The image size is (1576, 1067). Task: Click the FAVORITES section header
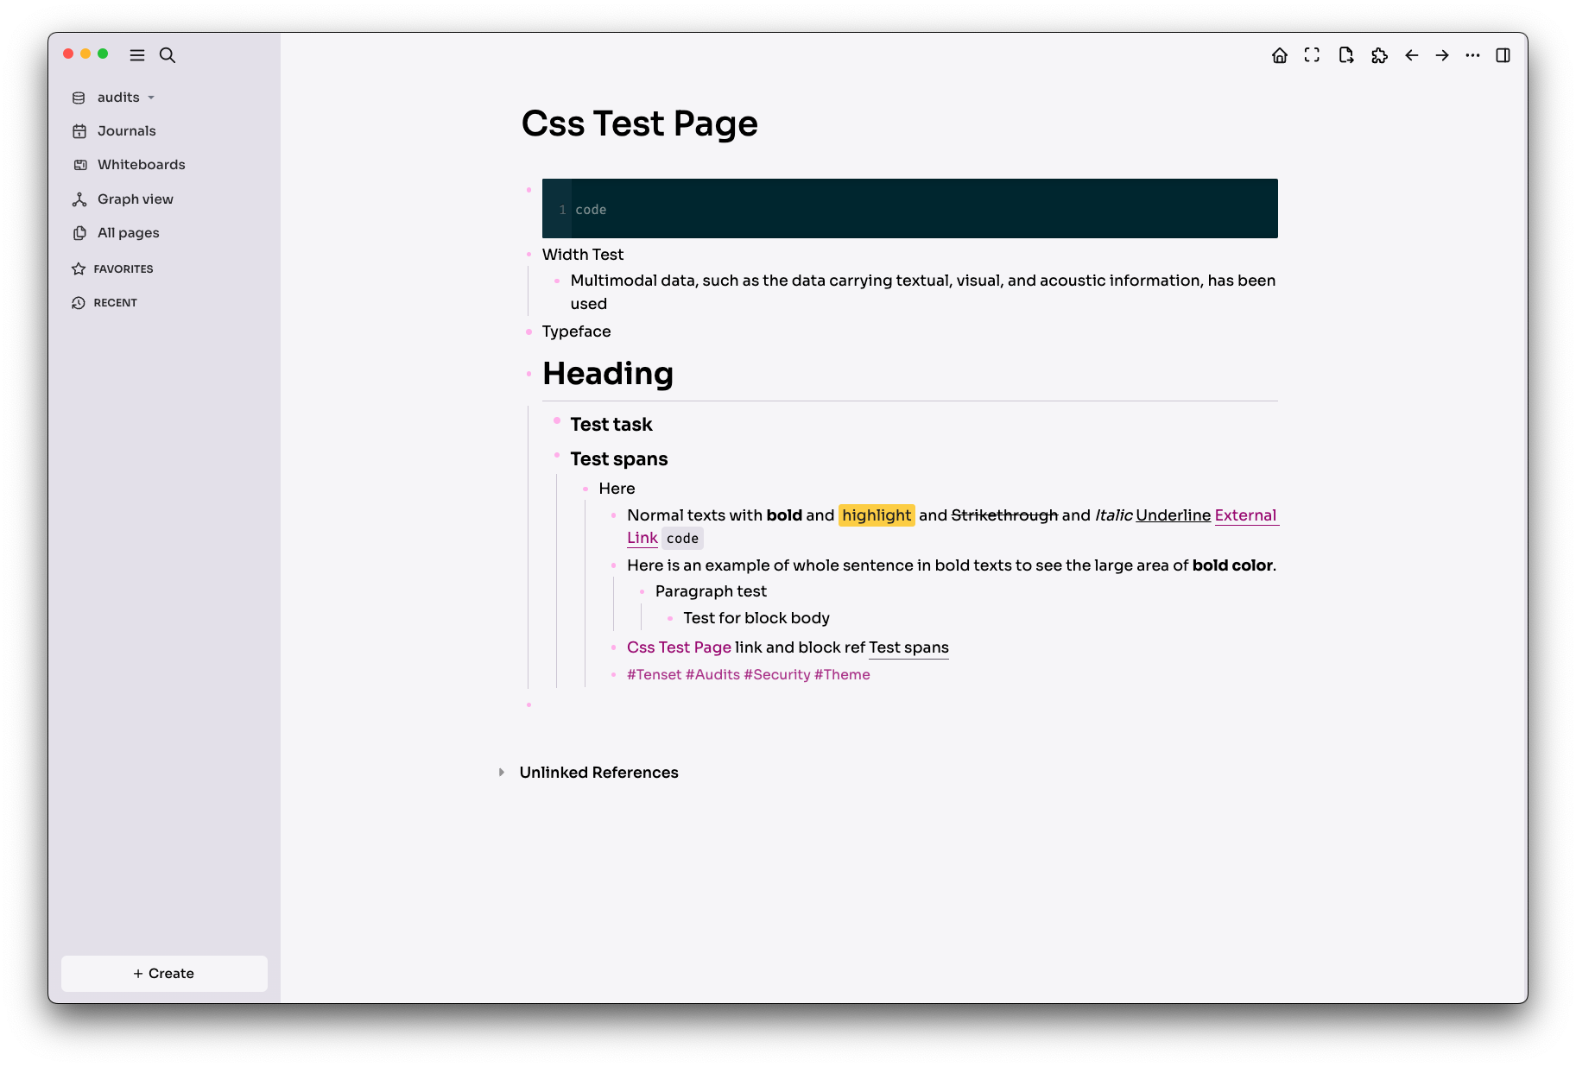(123, 268)
